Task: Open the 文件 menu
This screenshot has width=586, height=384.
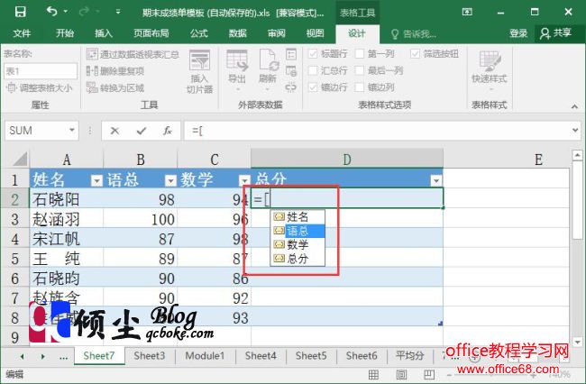Action: (22, 33)
